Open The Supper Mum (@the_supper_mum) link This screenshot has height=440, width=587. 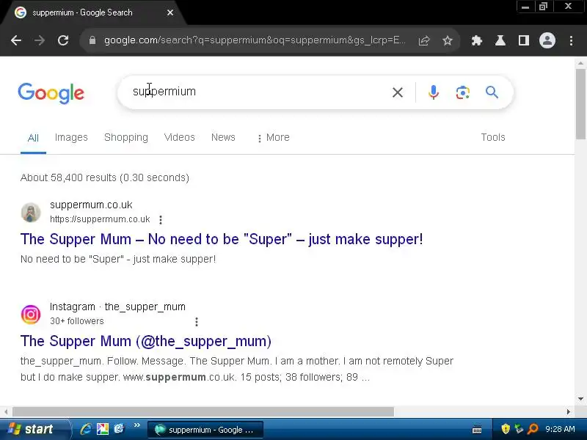click(x=145, y=341)
